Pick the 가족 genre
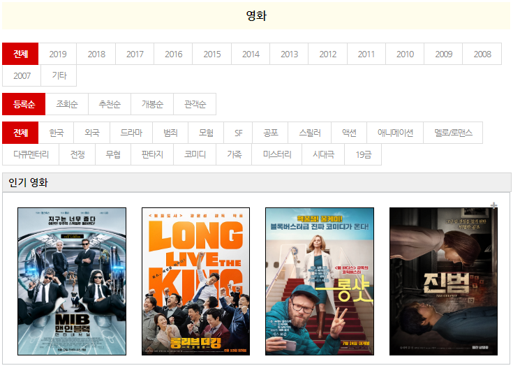The image size is (520, 375). (x=234, y=154)
